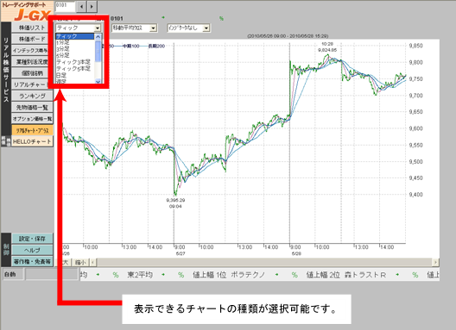This screenshot has height=330, width=456.
Task: Open 株価リスト from the sidebar
Action: 32,28
